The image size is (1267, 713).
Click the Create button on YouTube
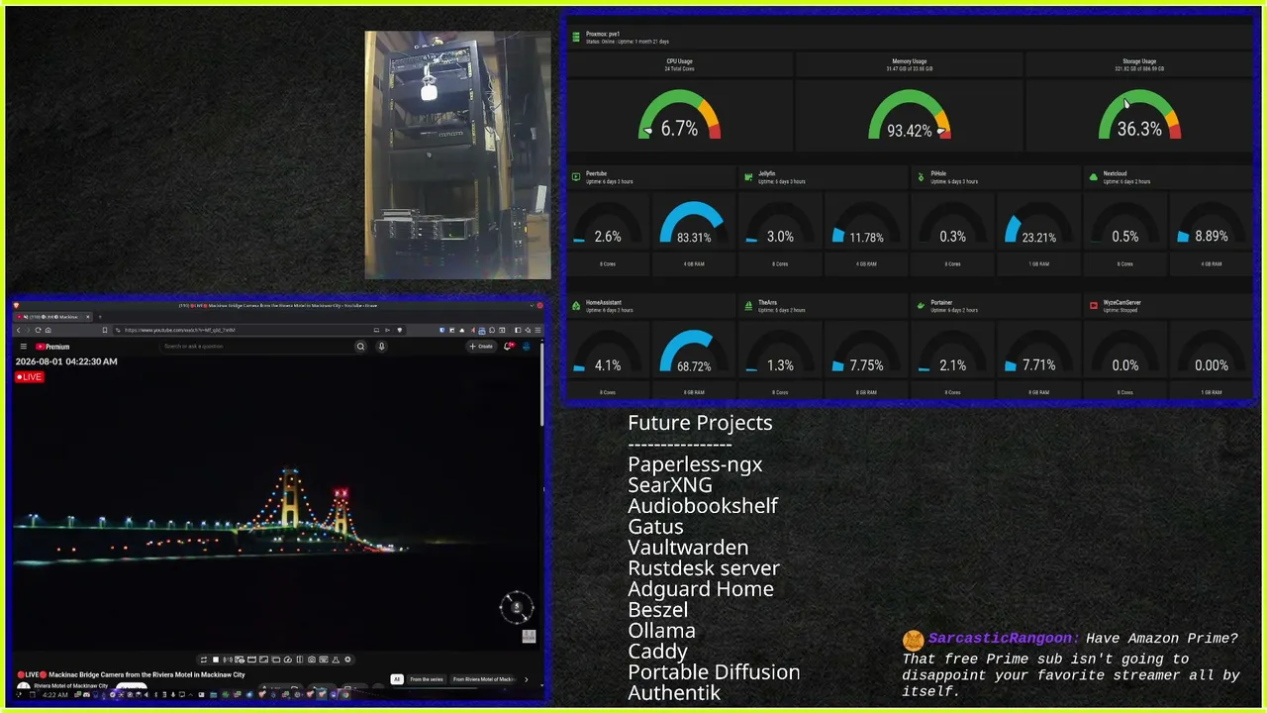[481, 347]
